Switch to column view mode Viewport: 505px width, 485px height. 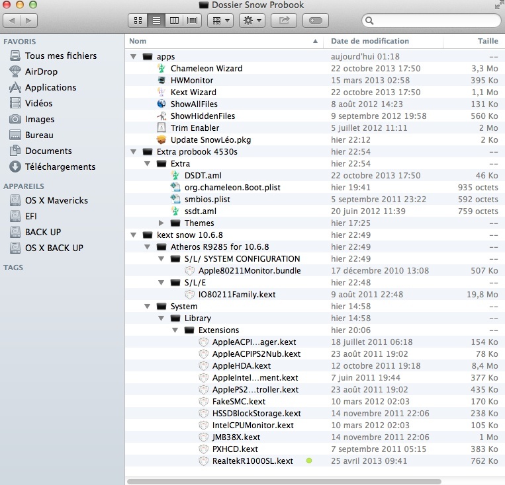pos(174,20)
